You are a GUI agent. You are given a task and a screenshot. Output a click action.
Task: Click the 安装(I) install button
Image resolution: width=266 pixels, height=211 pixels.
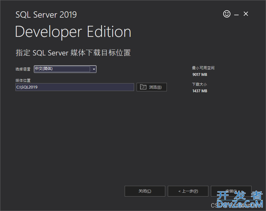pos(231,191)
